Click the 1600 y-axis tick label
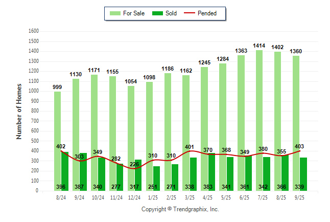 pos(34,31)
